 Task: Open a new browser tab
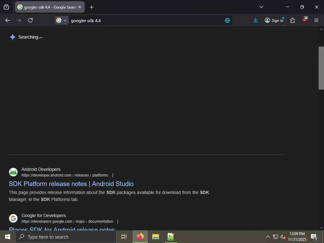pyautogui.click(x=91, y=7)
